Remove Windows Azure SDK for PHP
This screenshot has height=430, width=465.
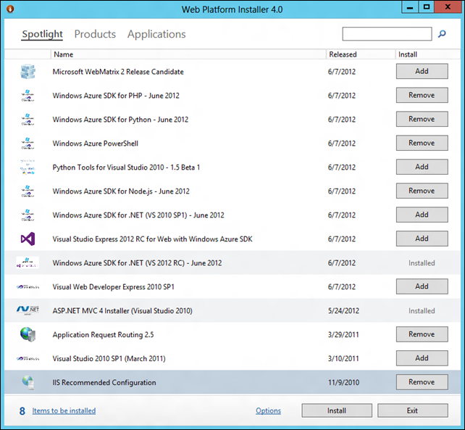(422, 95)
